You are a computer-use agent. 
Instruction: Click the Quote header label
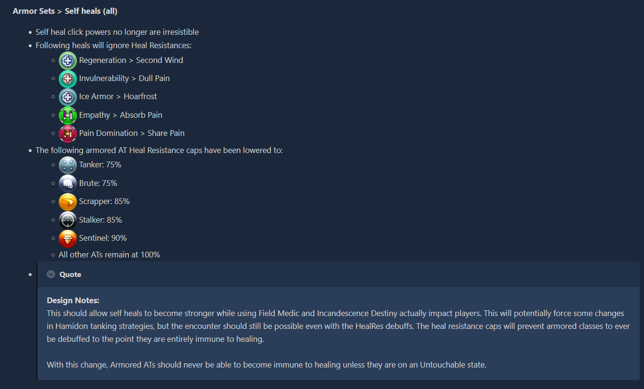click(x=70, y=275)
